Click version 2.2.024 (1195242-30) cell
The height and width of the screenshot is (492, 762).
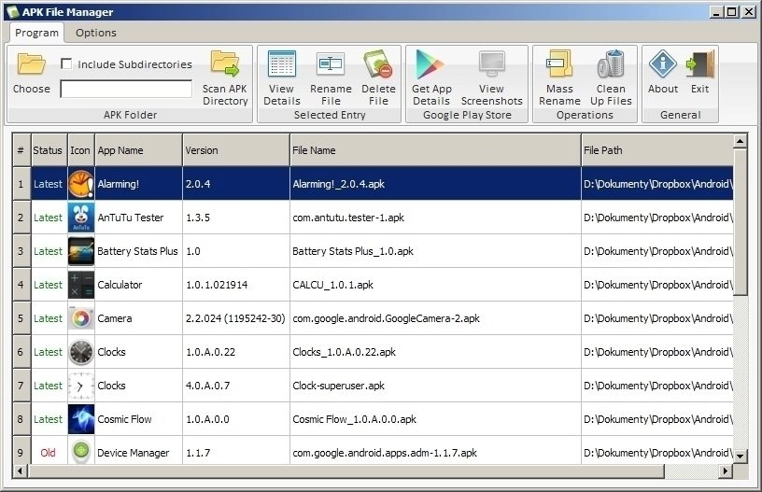(x=236, y=318)
